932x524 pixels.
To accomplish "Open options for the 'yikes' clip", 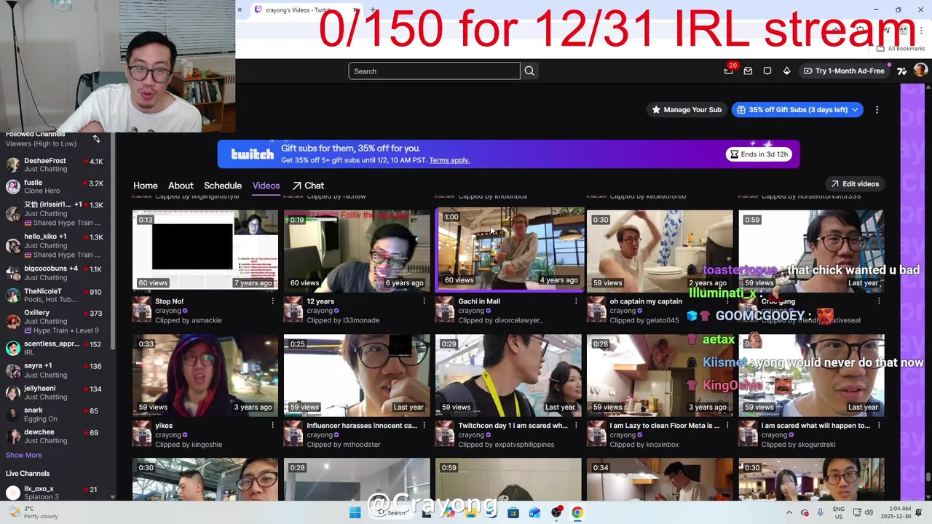I will [272, 426].
